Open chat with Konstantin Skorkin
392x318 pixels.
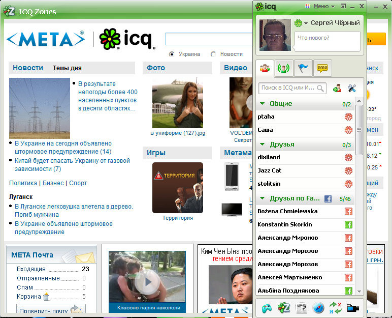pos(285,224)
